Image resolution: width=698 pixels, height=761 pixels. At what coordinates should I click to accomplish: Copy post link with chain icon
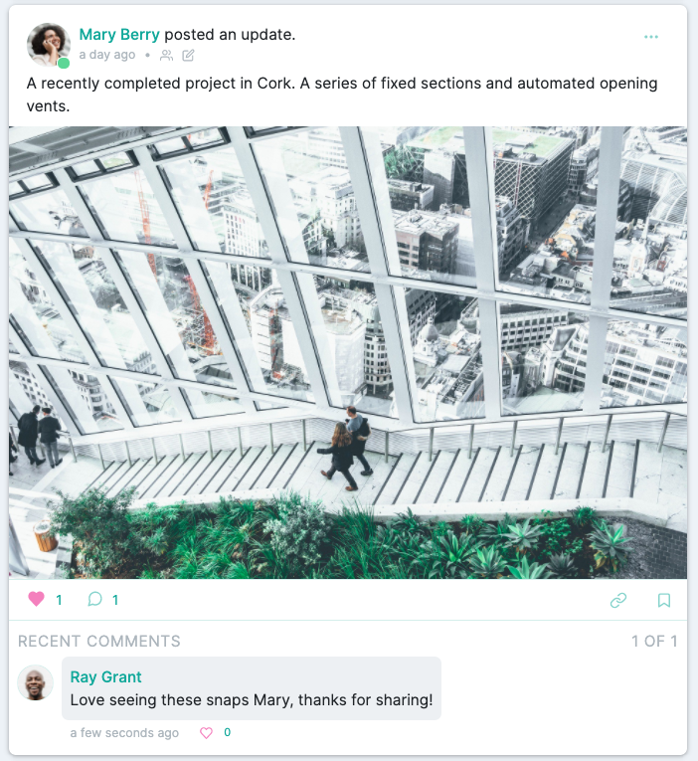pos(618,601)
